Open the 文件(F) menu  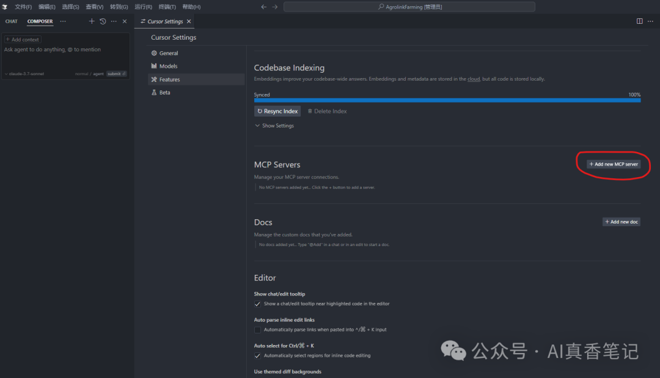click(x=23, y=7)
